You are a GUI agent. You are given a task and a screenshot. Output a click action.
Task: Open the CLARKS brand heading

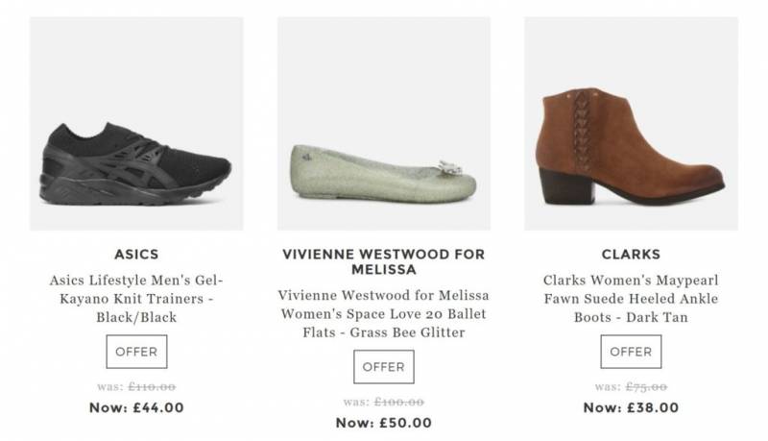631,255
